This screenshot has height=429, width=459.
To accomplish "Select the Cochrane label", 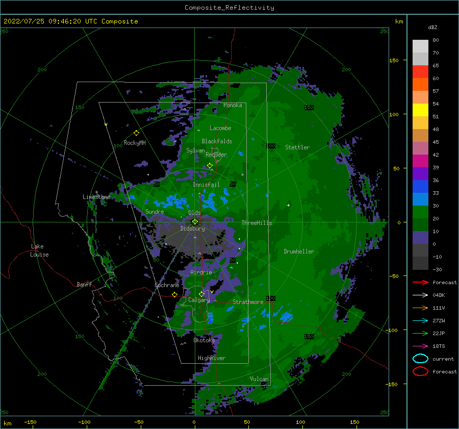I will (167, 285).
